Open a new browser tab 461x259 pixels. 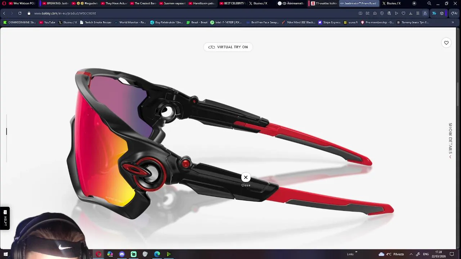(x=414, y=3)
